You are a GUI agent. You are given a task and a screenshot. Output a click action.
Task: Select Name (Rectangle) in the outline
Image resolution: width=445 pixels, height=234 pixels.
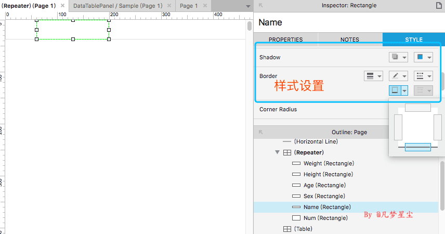[346, 207]
